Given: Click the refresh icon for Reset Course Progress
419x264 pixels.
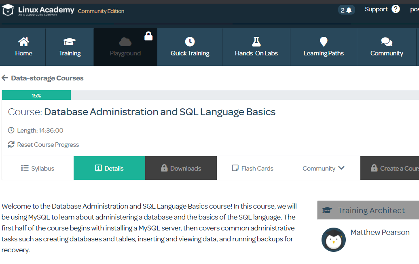Looking at the screenshot, I should pos(11,145).
